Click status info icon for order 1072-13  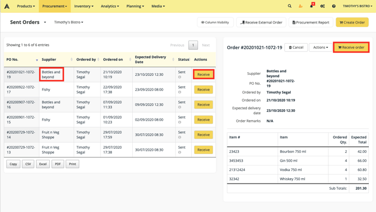tap(180, 152)
